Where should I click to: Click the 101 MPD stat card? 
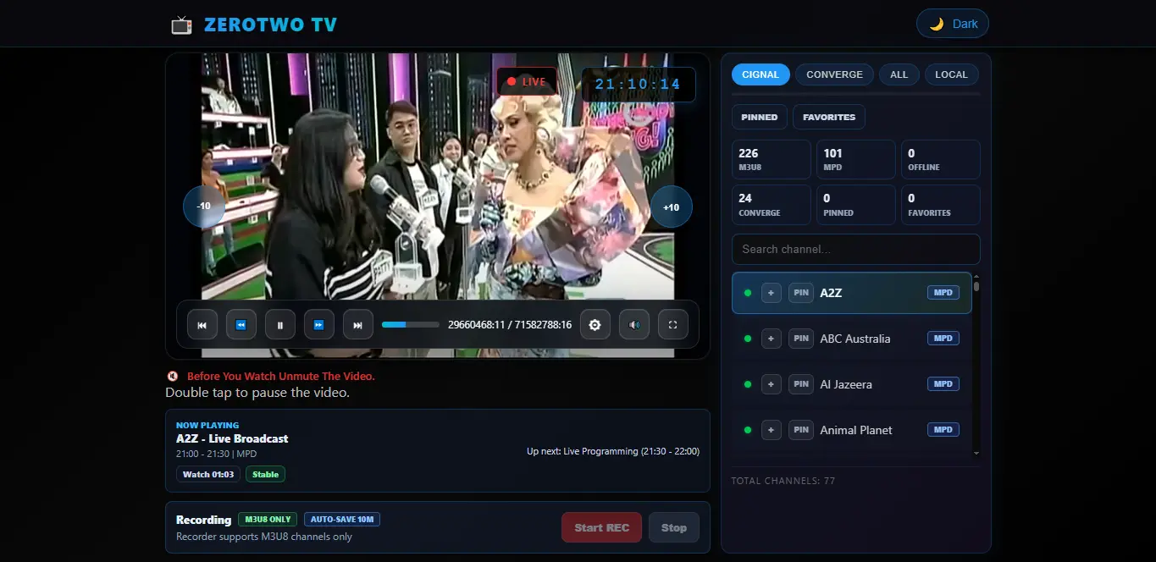[x=856, y=159]
